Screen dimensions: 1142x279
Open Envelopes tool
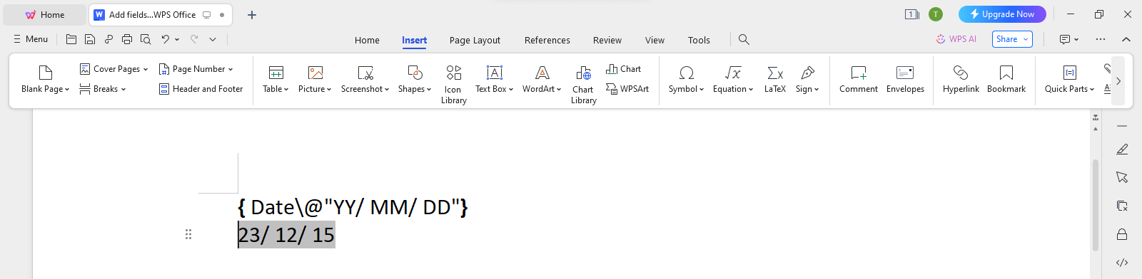click(x=905, y=79)
